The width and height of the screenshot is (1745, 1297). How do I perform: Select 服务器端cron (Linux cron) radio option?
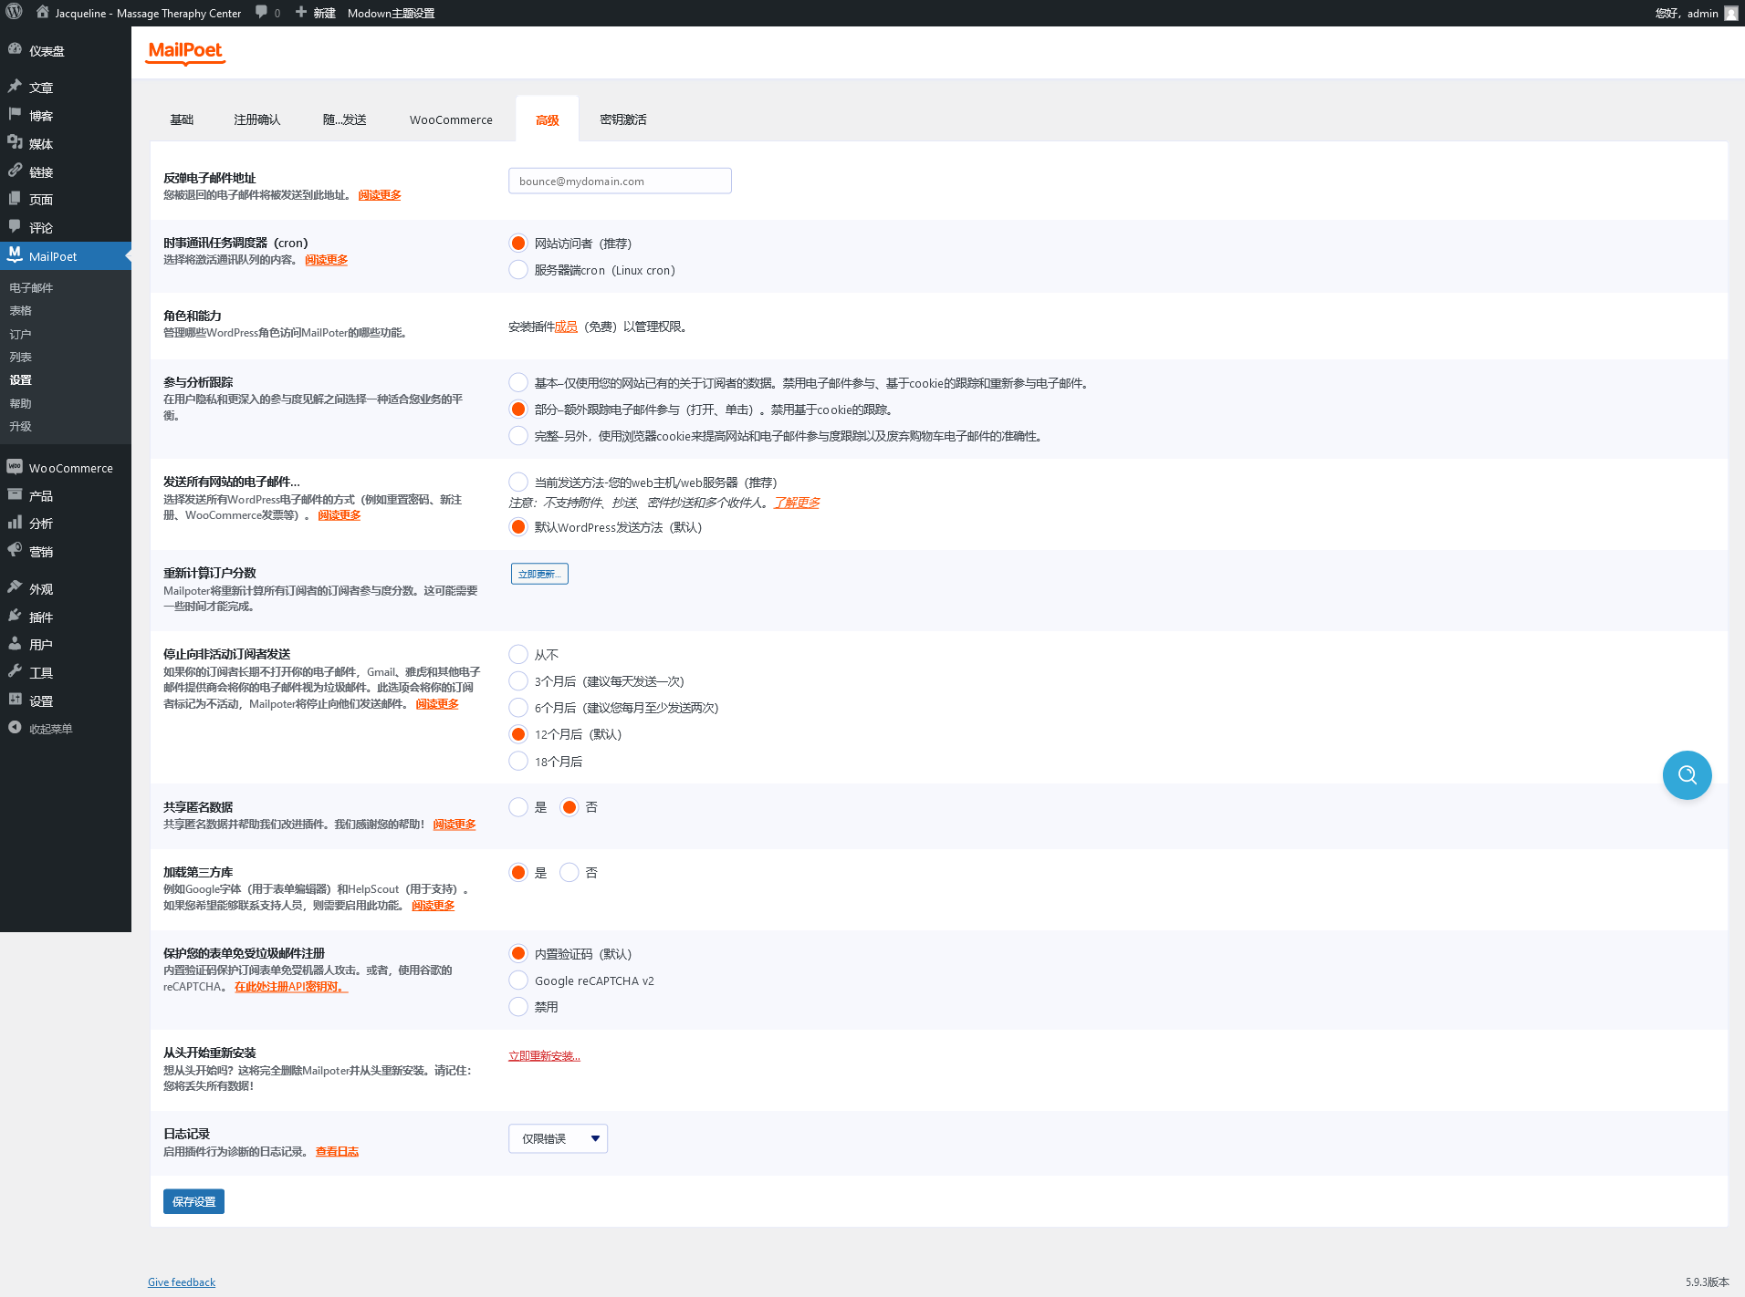(518, 270)
